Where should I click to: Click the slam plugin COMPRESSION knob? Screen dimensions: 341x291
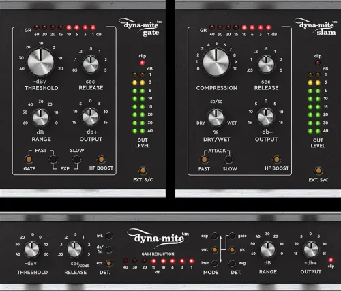coord(216,62)
